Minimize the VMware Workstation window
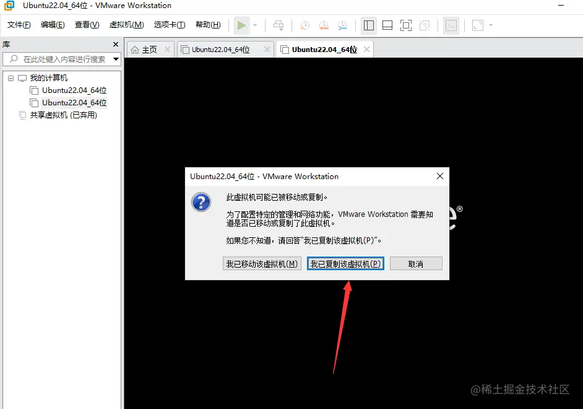Screen dimensions: 583x409 click(x=561, y=5)
